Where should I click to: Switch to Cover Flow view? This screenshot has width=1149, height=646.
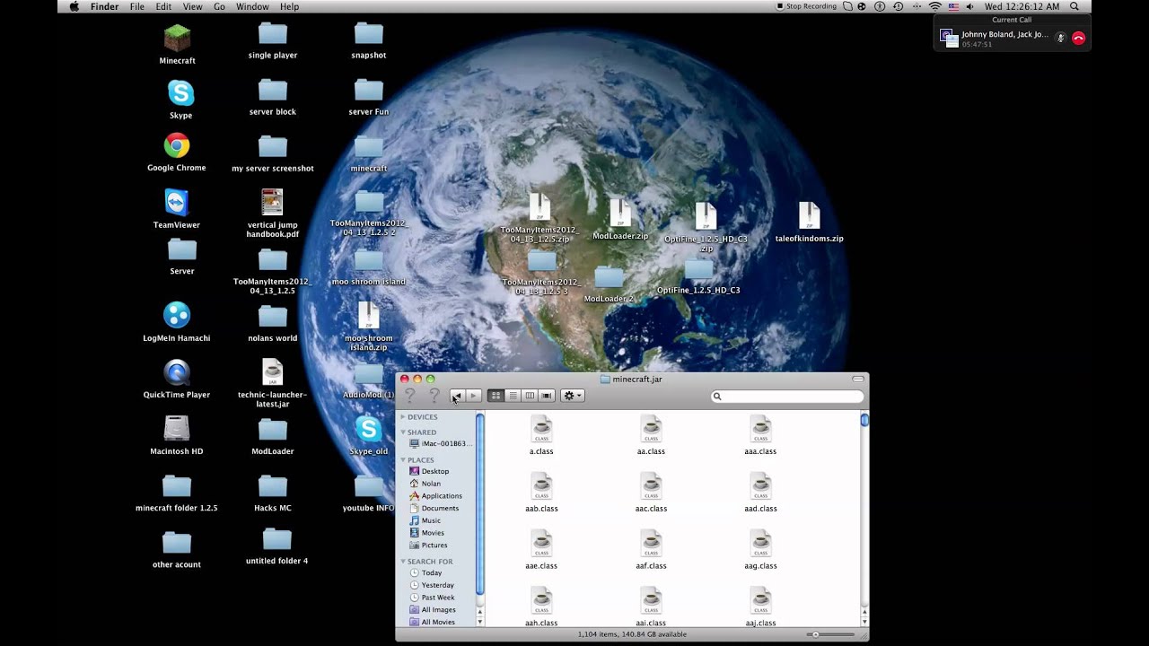click(547, 396)
